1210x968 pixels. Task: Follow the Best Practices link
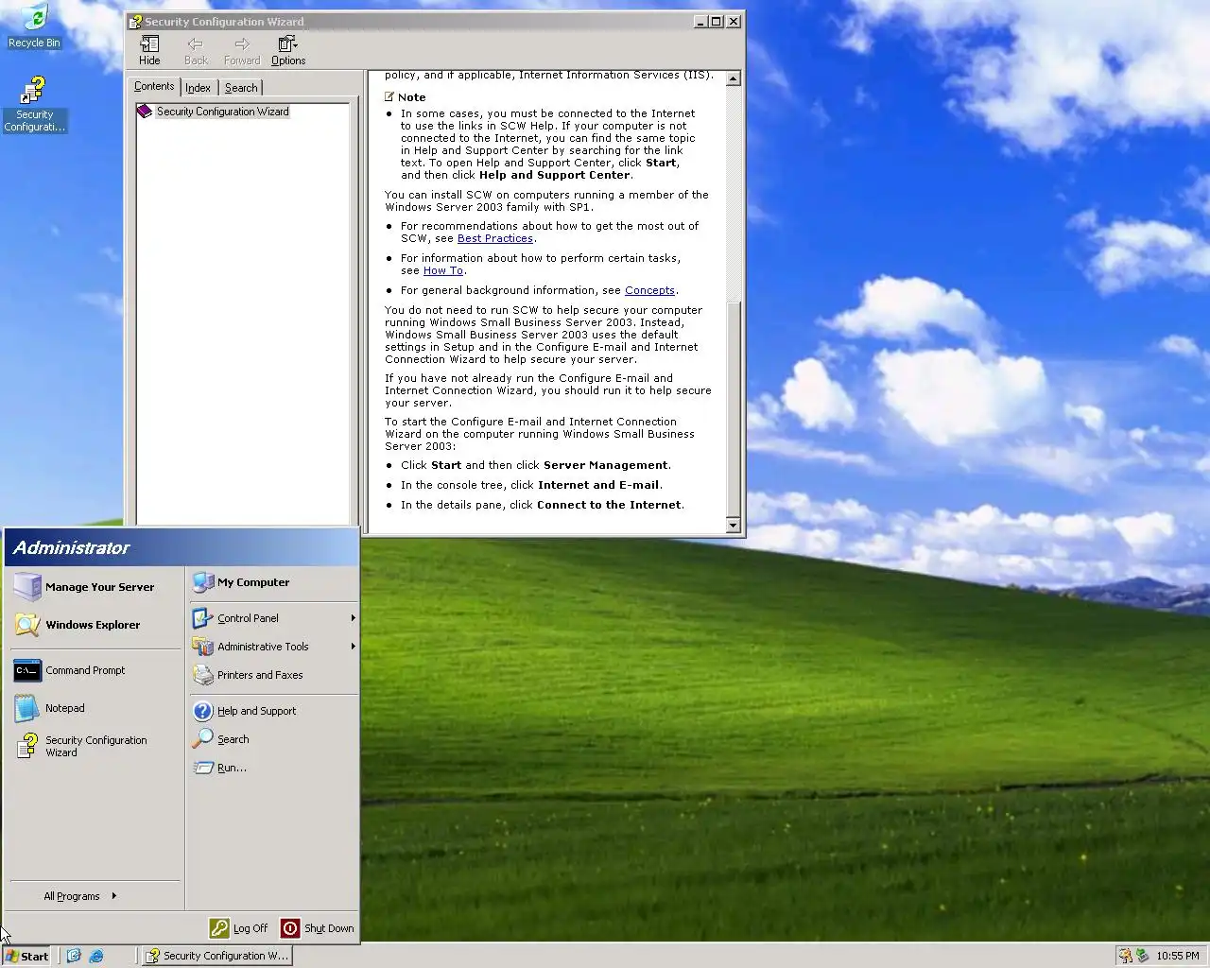point(495,238)
